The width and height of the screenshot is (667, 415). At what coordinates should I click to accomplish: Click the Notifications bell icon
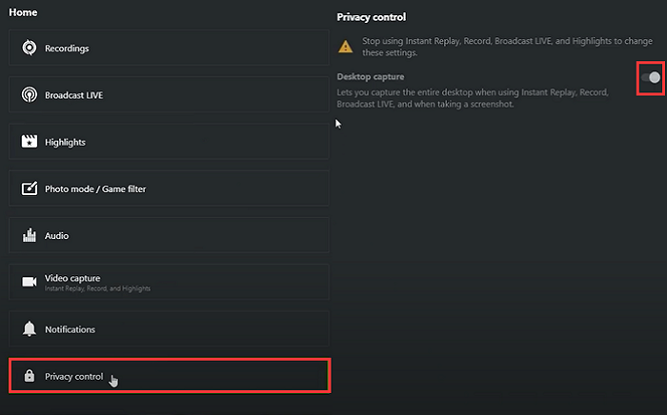point(29,329)
